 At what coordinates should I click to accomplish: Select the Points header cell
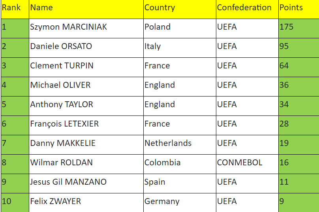[x=298, y=9]
